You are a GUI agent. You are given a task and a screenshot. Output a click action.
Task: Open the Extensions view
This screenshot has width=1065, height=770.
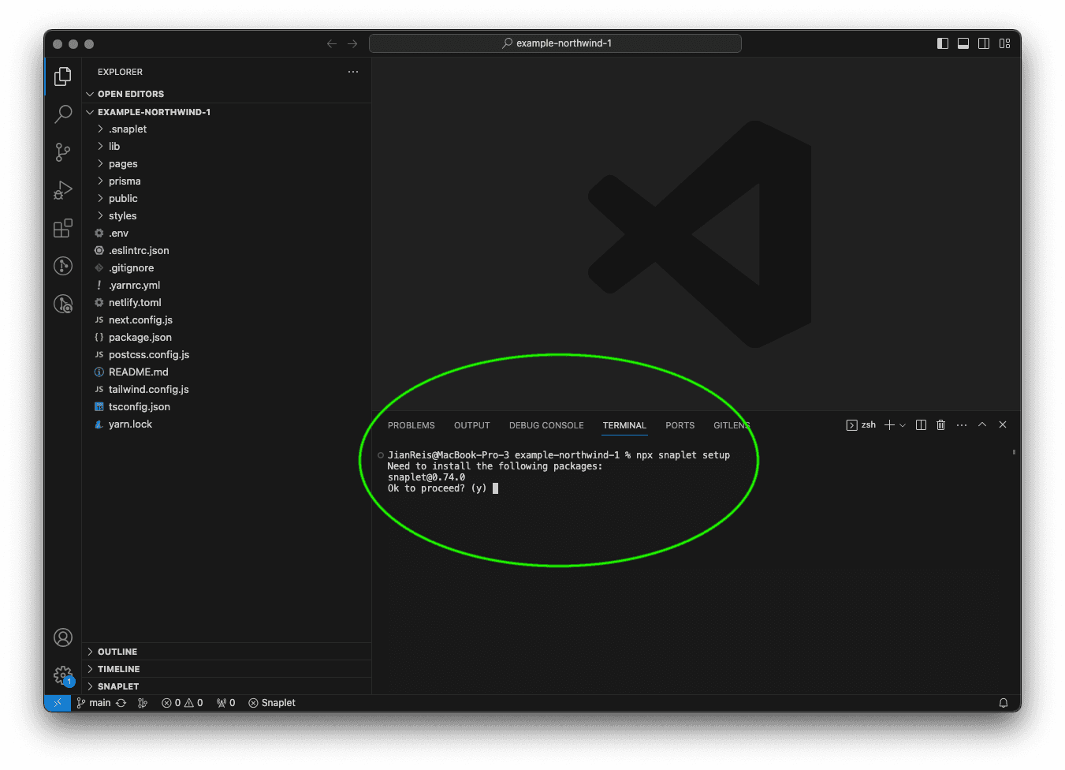pos(63,229)
